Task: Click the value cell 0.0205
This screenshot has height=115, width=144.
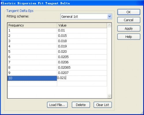Action: 82,57
